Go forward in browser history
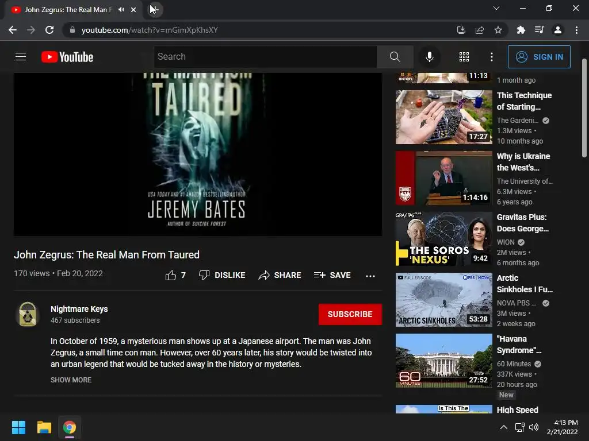The height and width of the screenshot is (441, 589). 31,30
